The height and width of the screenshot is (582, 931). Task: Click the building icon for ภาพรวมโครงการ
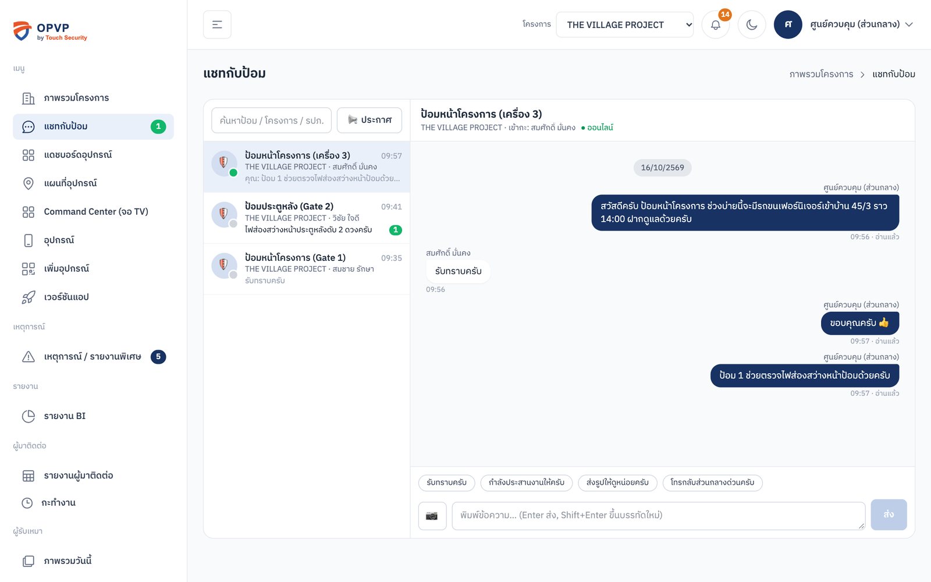pos(28,98)
